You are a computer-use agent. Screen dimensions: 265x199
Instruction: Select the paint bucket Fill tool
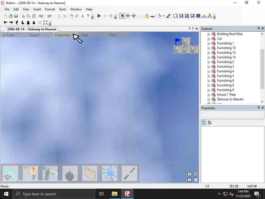160,16
